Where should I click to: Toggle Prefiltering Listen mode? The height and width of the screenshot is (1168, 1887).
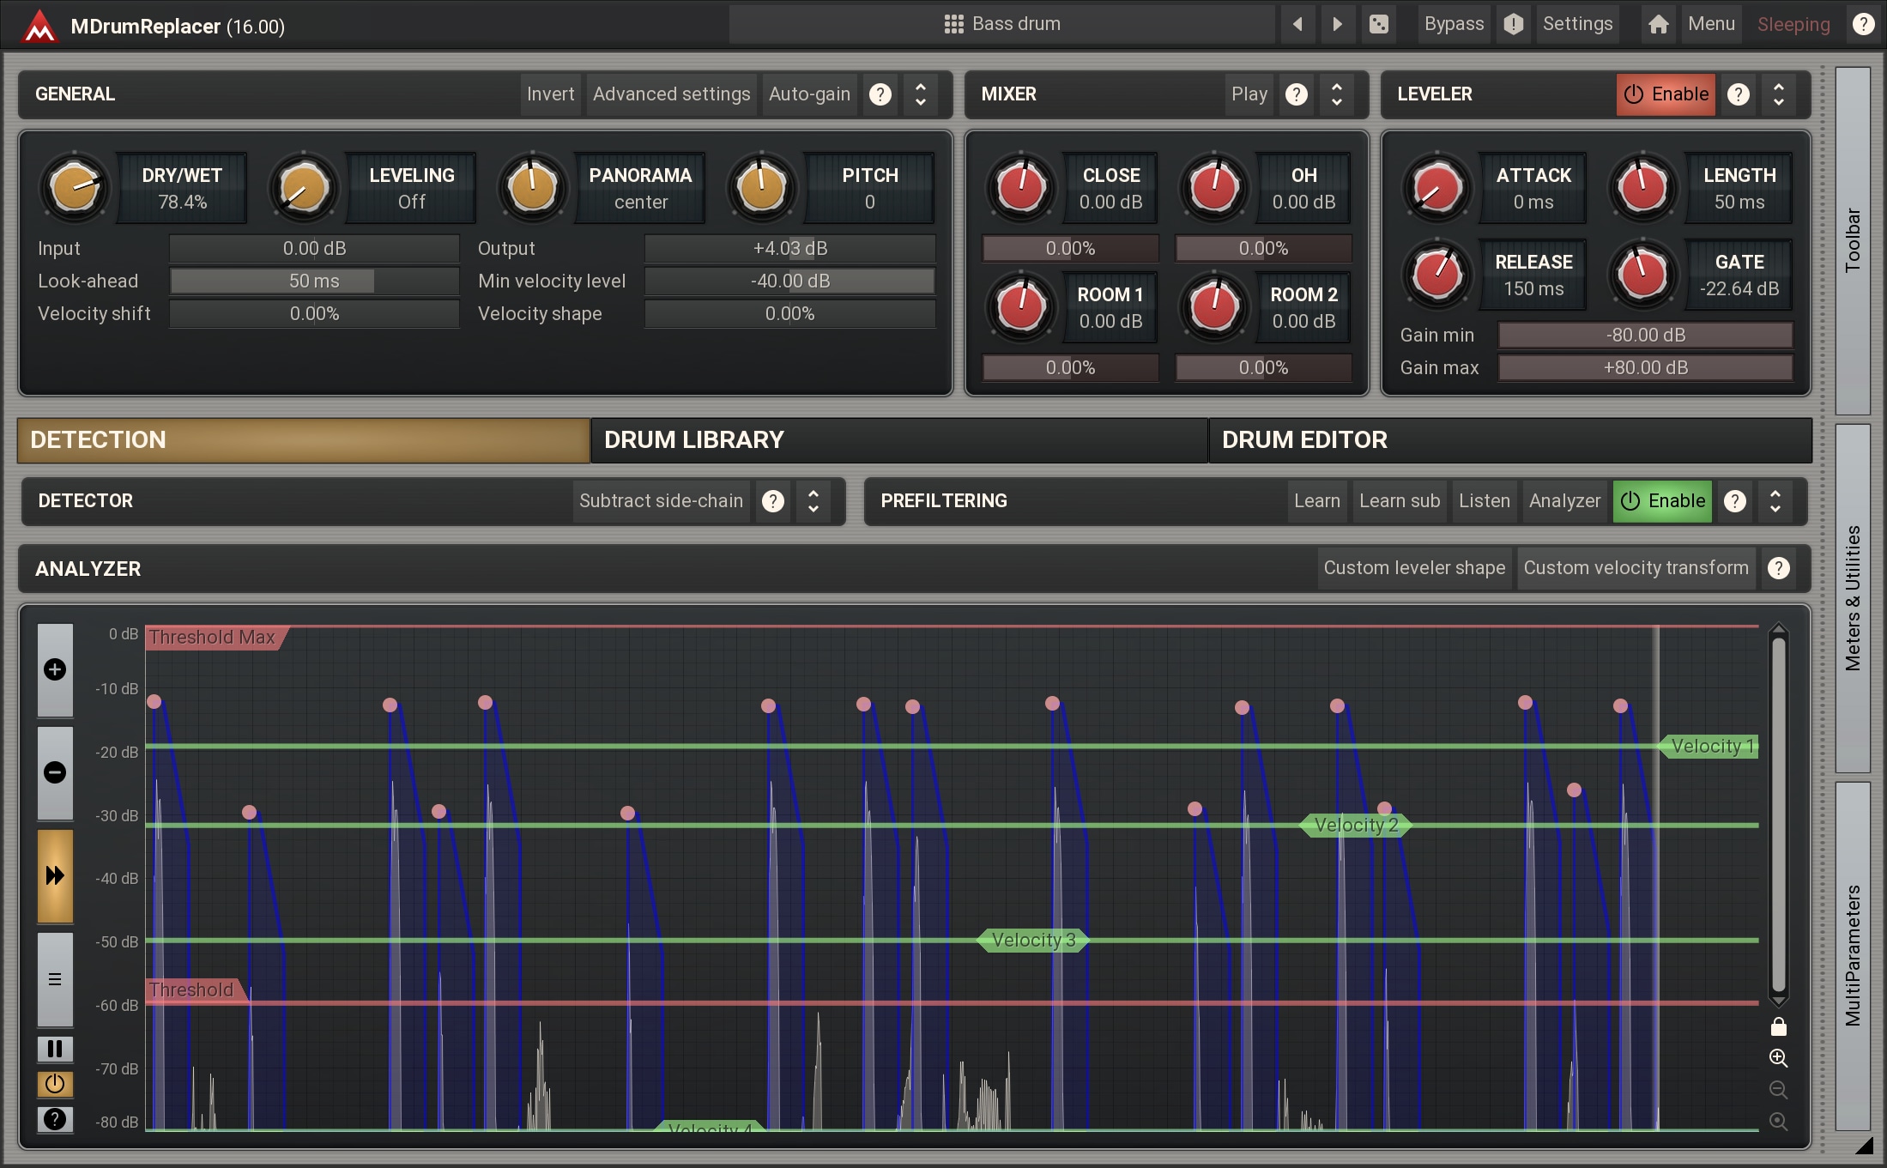1485,501
